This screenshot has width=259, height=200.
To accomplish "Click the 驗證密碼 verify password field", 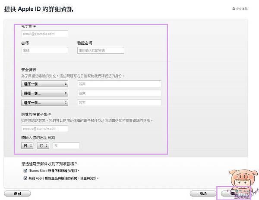I will click(x=101, y=50).
